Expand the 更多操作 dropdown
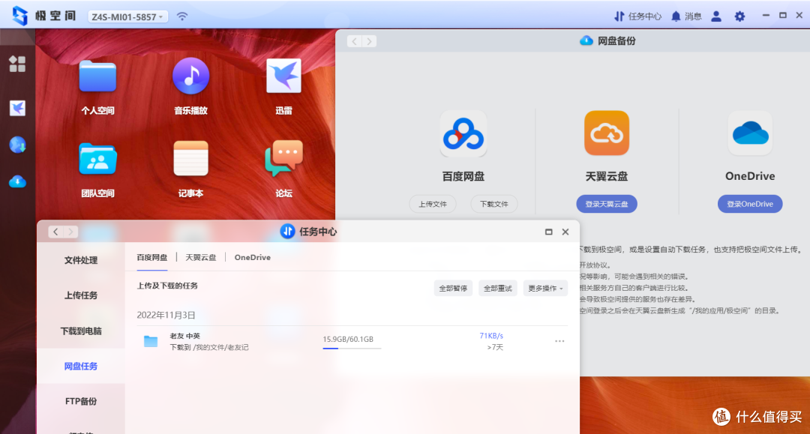 (x=545, y=288)
